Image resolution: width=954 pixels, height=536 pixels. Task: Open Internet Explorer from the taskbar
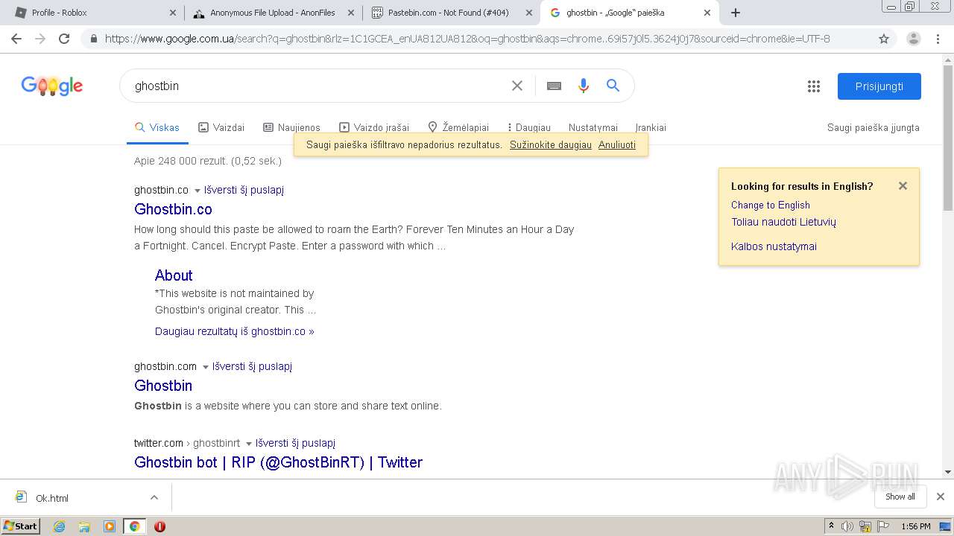(59, 526)
